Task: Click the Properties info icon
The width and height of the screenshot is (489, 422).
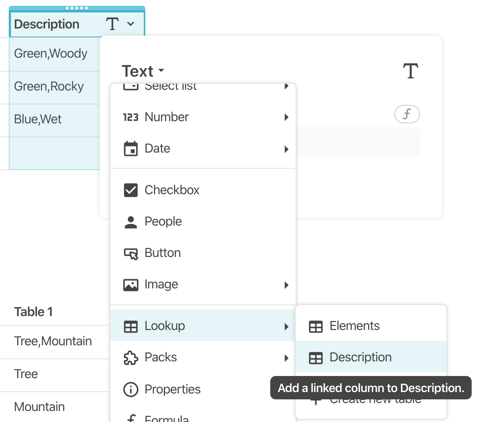Action: 131,390
